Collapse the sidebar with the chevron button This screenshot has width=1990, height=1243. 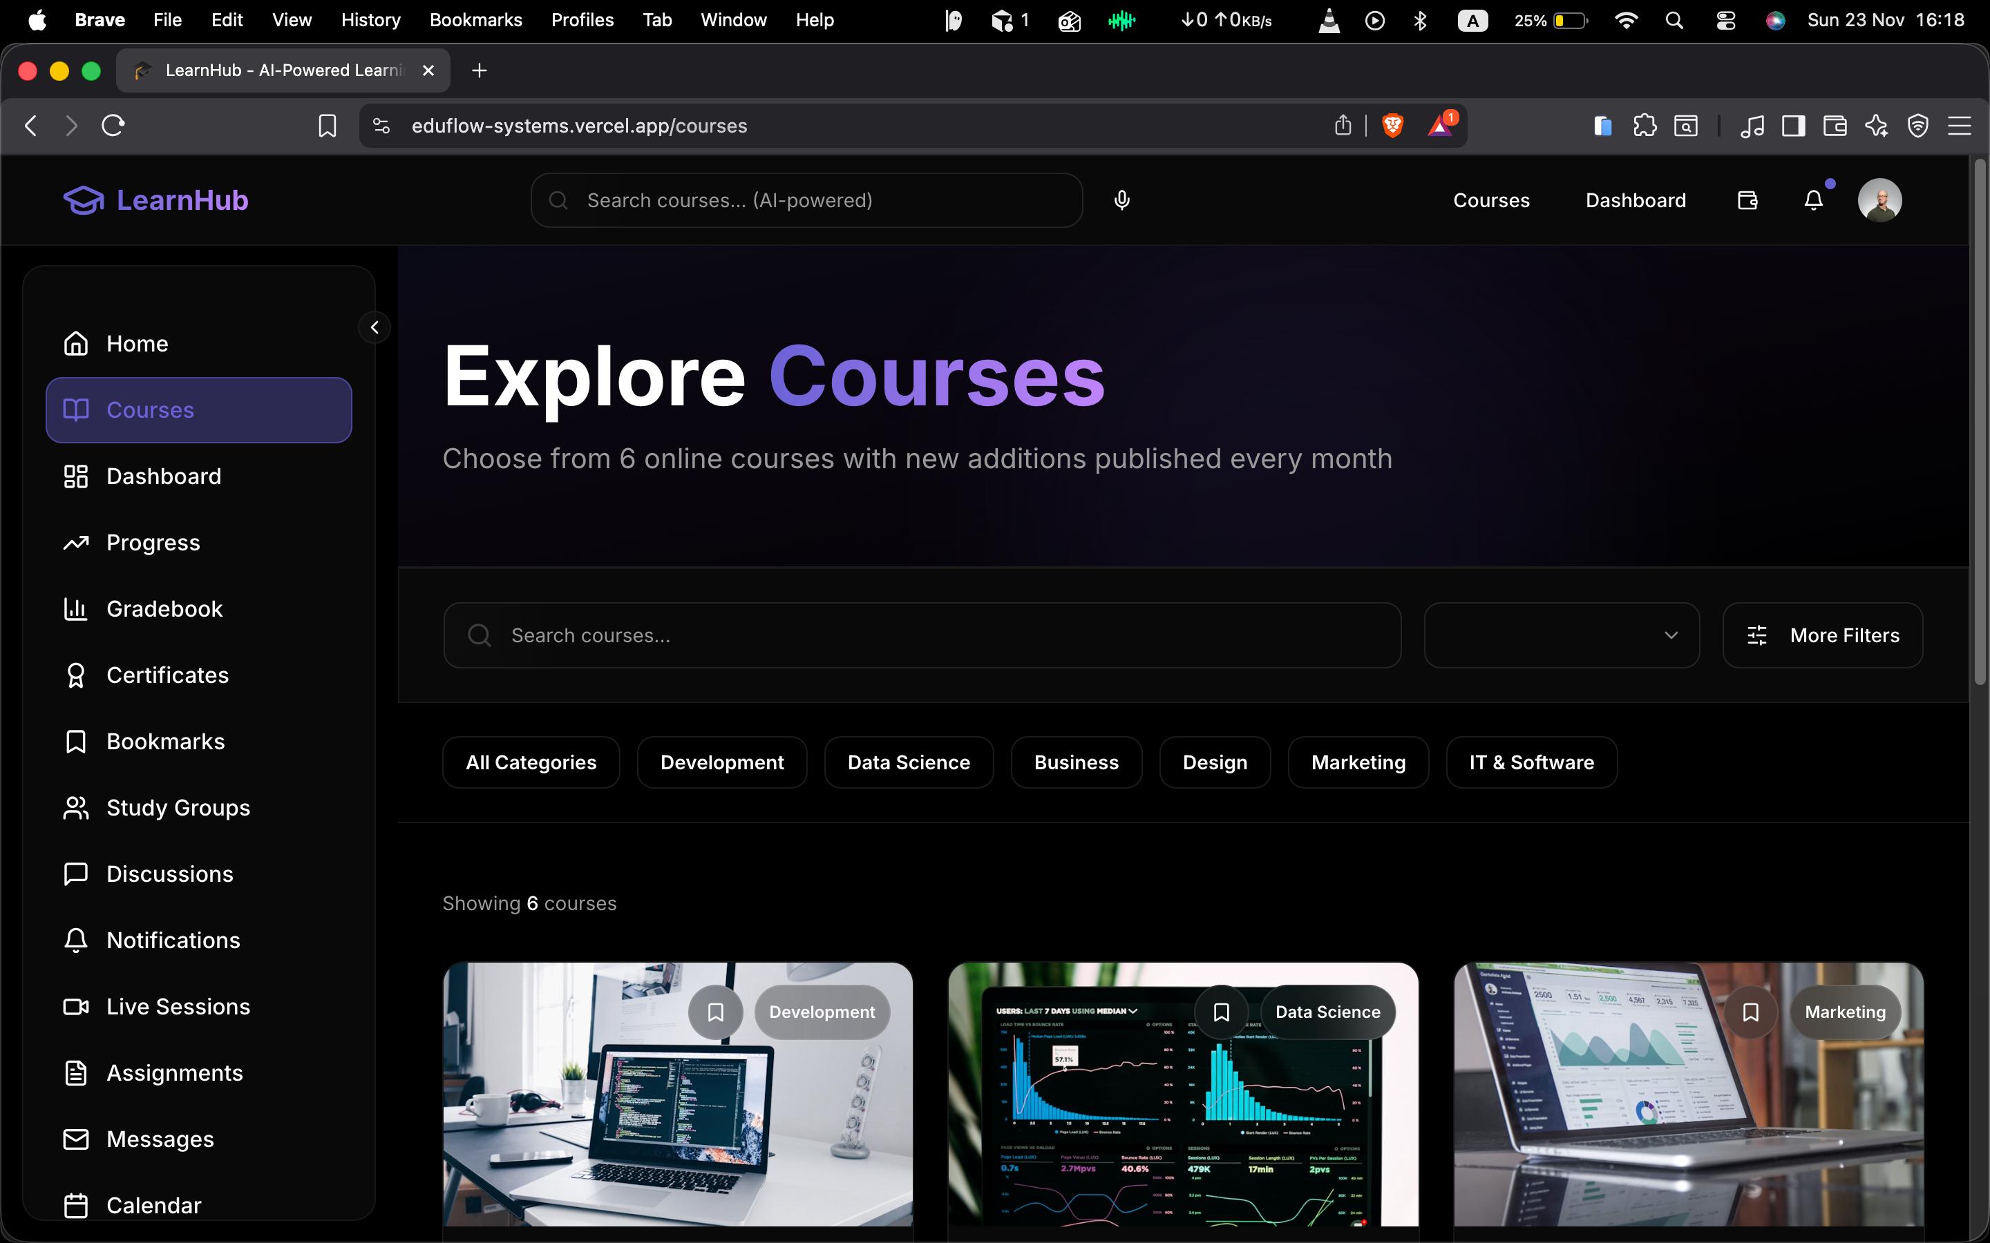tap(374, 328)
